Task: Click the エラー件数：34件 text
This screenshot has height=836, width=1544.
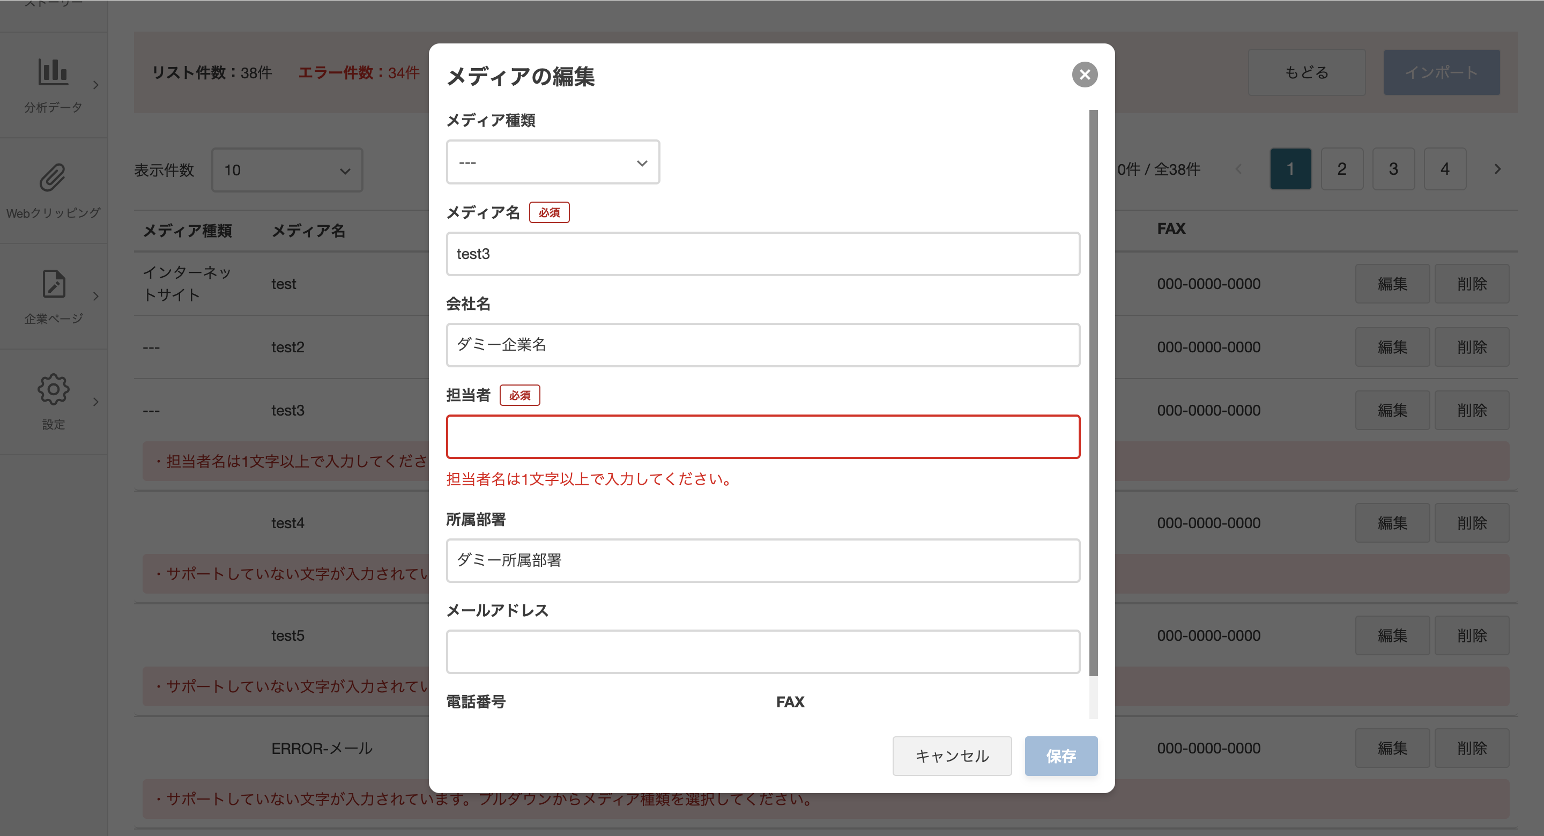Action: point(359,73)
